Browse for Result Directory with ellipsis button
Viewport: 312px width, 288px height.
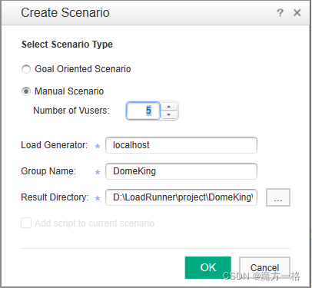click(x=278, y=197)
